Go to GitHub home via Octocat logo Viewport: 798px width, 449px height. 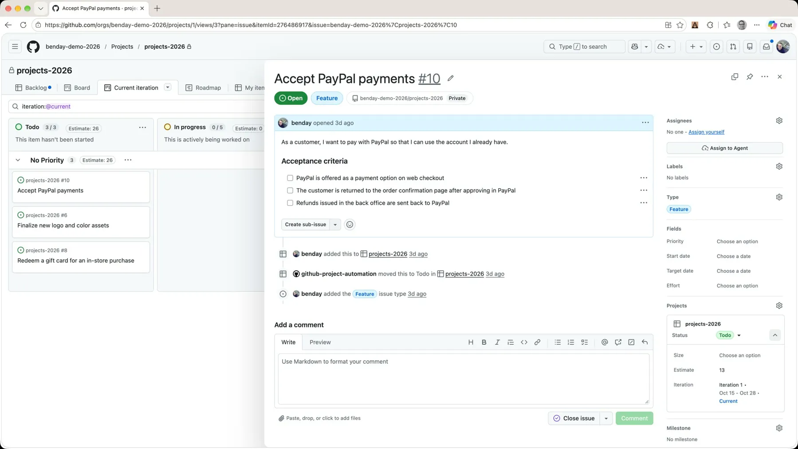(33, 47)
